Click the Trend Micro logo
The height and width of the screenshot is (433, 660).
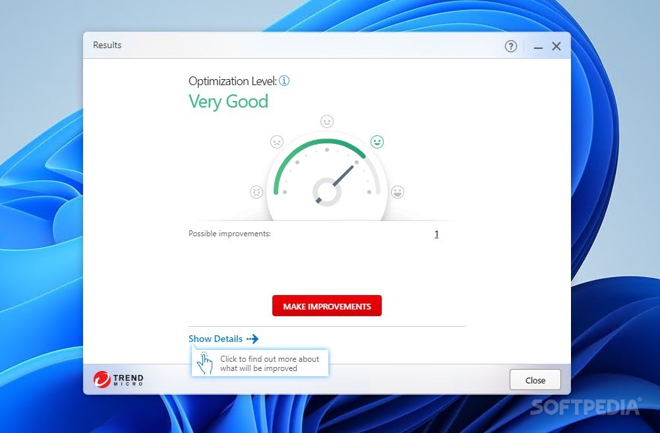click(x=118, y=379)
